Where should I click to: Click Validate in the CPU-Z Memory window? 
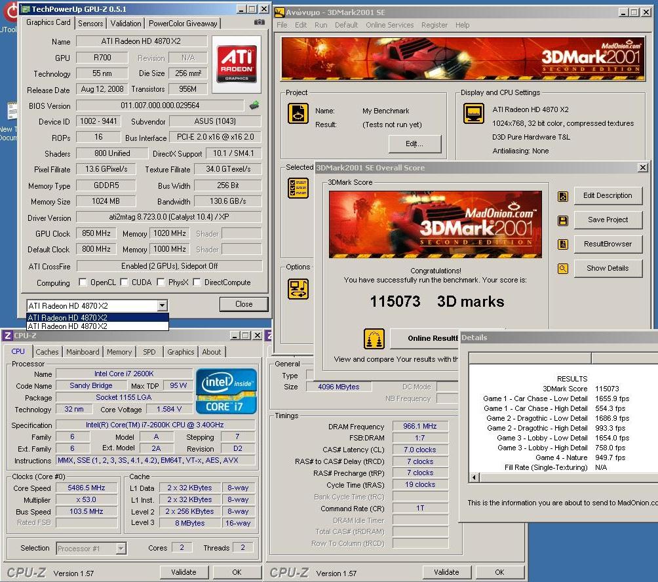pyautogui.click(x=446, y=572)
